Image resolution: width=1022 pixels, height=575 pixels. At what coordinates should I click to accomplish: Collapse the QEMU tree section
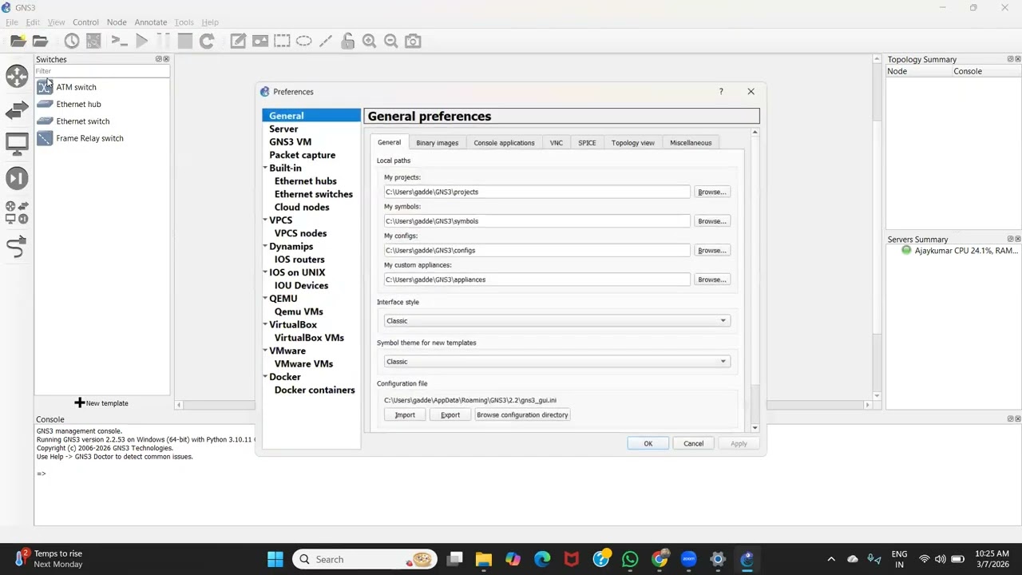pos(265,299)
